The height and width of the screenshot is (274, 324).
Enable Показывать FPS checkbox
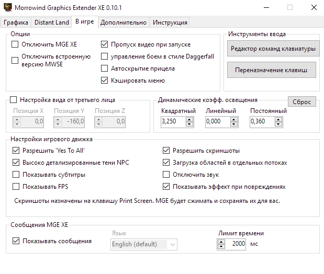(x=16, y=187)
